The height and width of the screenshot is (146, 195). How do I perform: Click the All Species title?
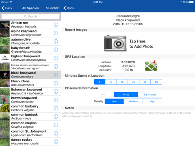coord(30,8)
